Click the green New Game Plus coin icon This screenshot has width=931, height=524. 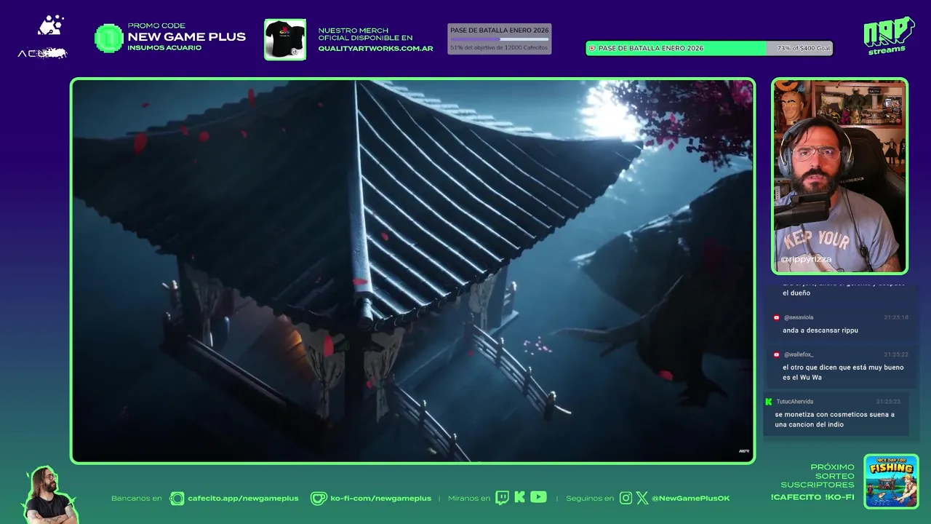pos(109,38)
